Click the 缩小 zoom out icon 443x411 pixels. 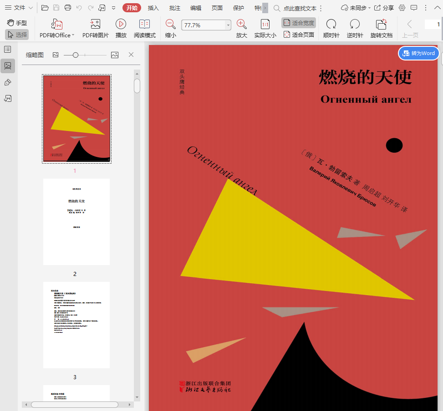coord(170,25)
